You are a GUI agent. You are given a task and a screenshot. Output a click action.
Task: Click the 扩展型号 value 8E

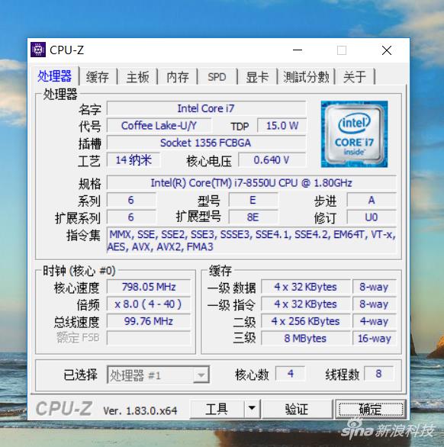(253, 217)
